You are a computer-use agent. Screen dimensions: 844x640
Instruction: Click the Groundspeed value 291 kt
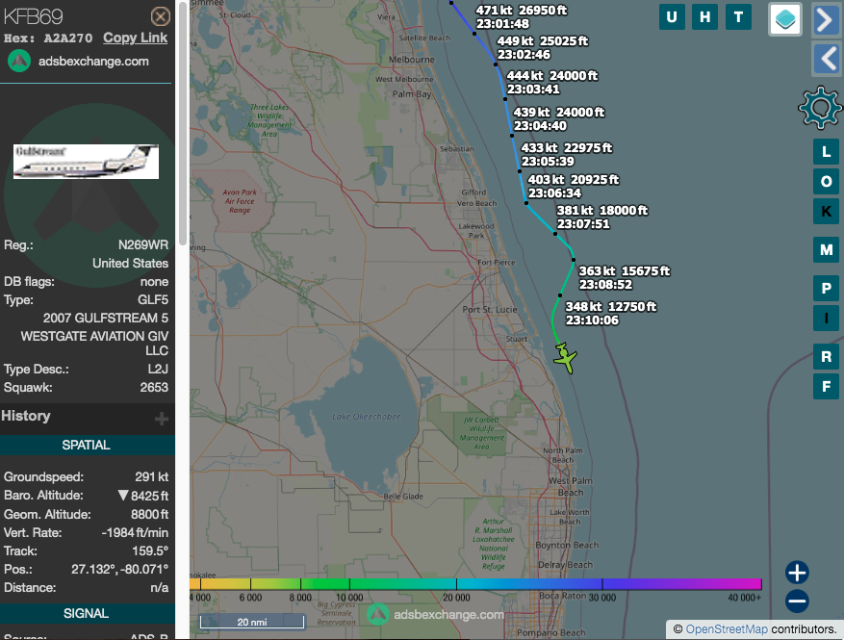click(x=151, y=477)
